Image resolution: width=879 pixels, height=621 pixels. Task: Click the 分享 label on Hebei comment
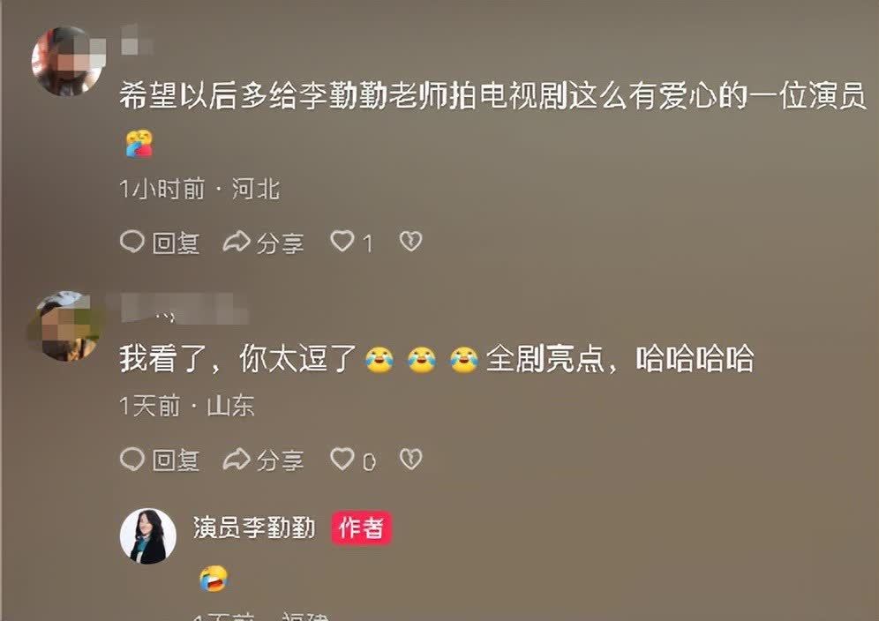tap(280, 243)
